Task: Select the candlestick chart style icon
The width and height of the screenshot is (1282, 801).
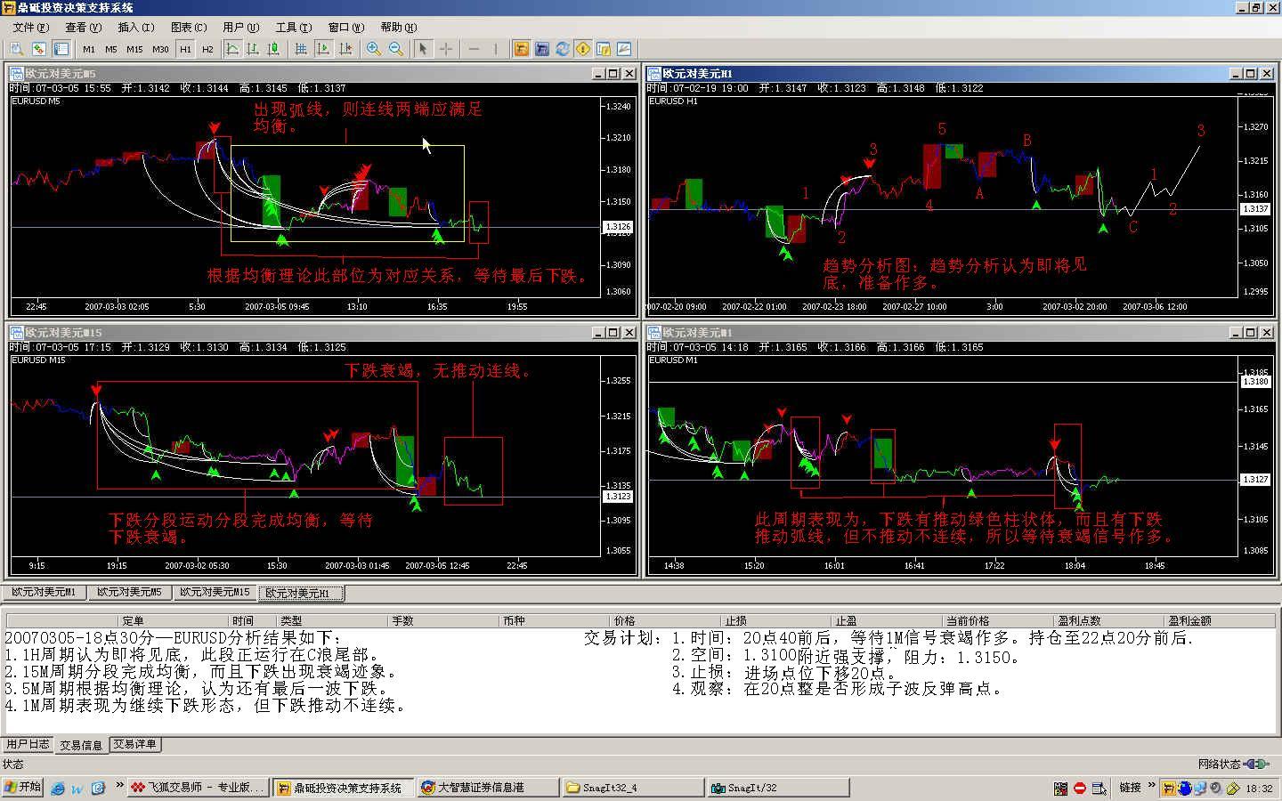Action: (273, 49)
